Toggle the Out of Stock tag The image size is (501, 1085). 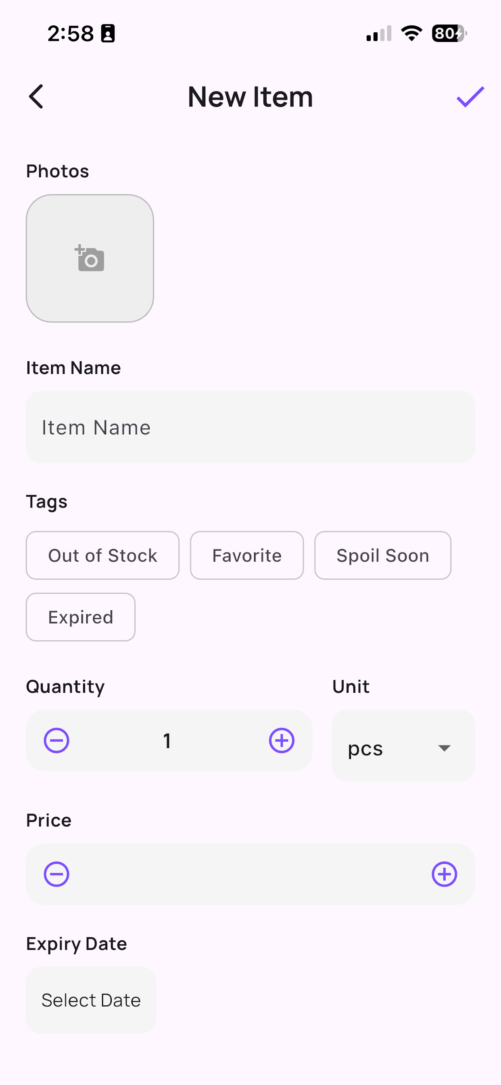click(103, 555)
